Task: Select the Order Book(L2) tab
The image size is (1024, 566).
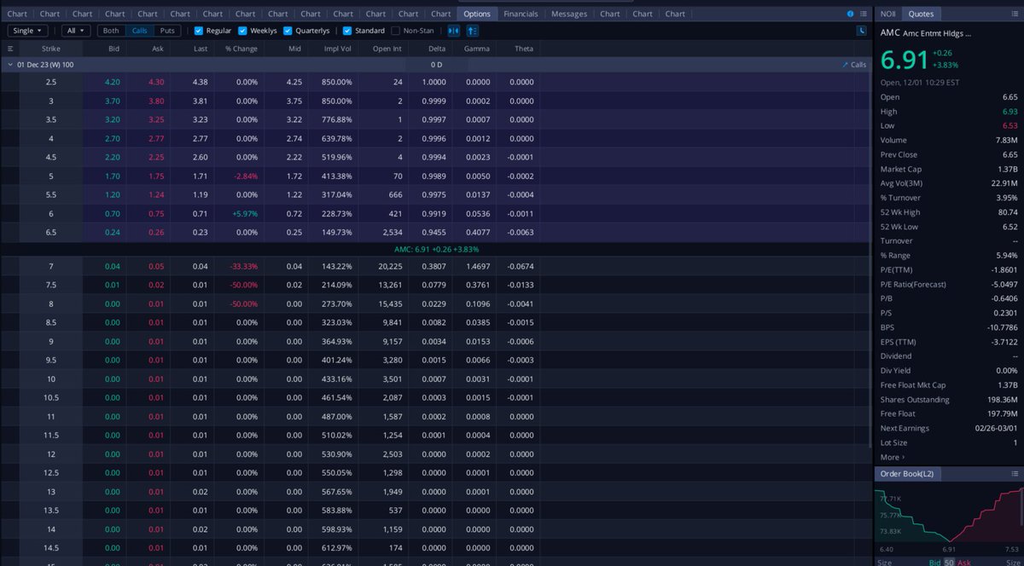Action: pos(907,473)
